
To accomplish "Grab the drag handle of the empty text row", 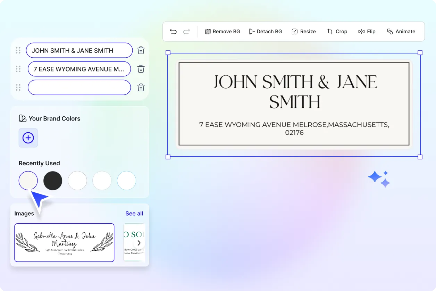I will (x=18, y=88).
